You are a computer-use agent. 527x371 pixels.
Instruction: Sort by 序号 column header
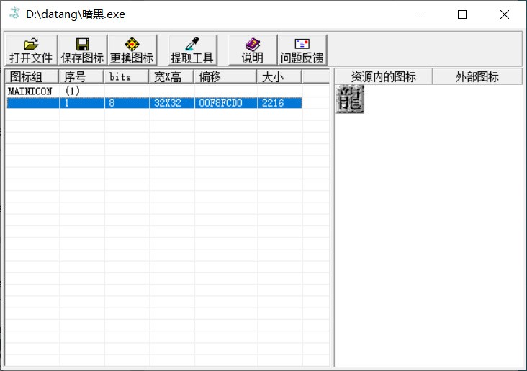81,76
